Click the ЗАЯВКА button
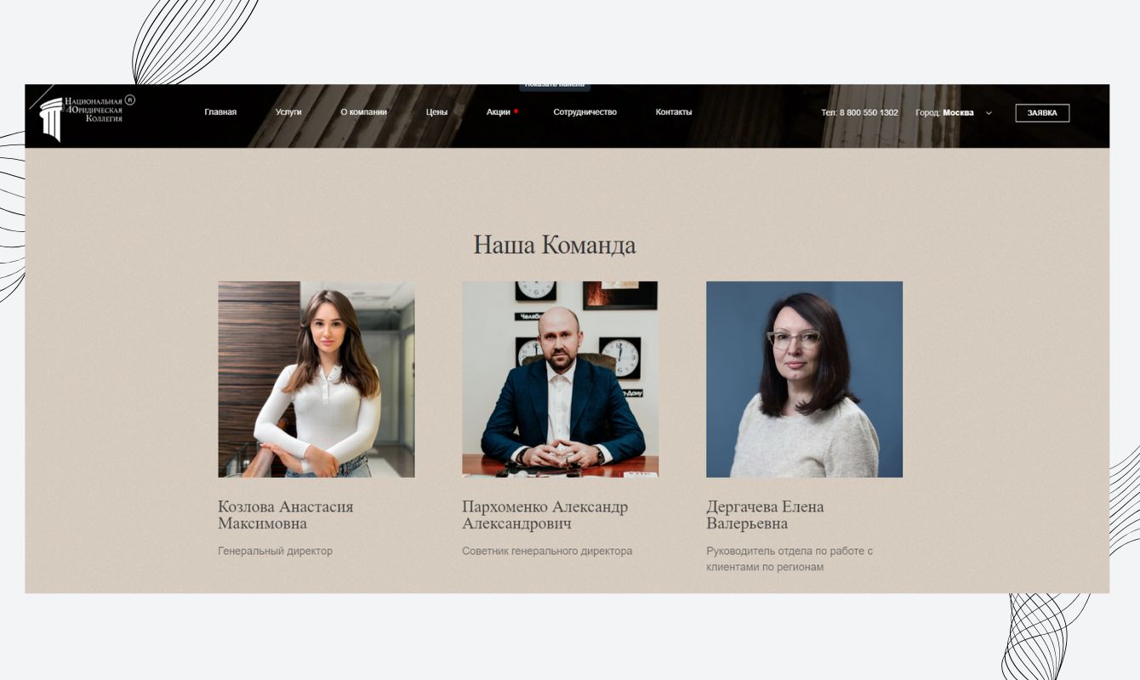The image size is (1140, 680). coord(1042,113)
